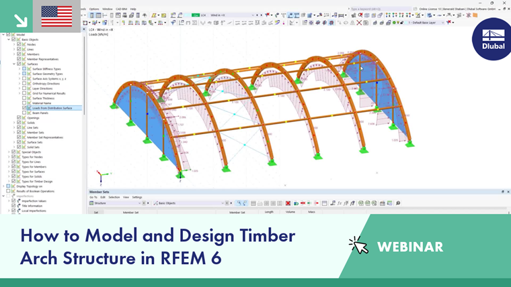Click the green status dot icon before the layer dropdown
511x287 pixels.
tap(394, 22)
